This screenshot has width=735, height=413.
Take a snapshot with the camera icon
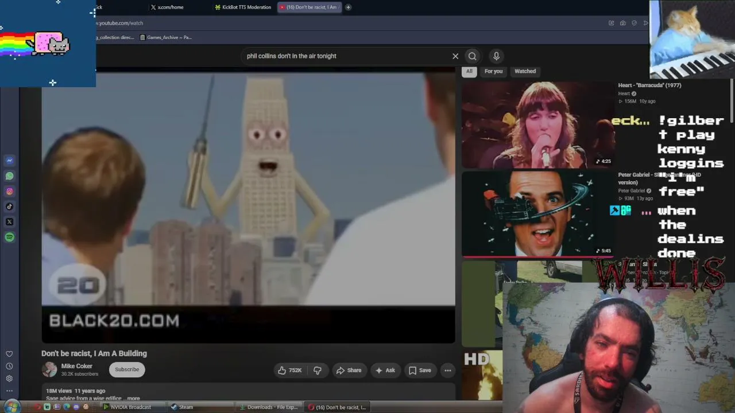click(622, 23)
